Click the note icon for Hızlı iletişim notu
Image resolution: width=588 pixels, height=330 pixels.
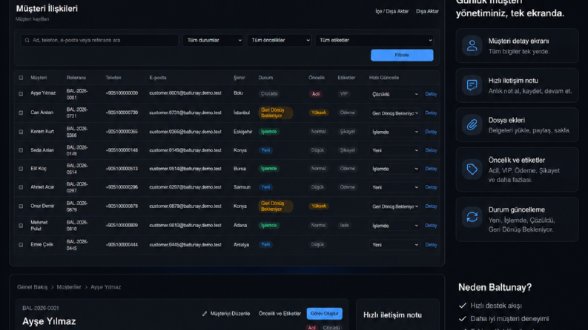click(472, 85)
